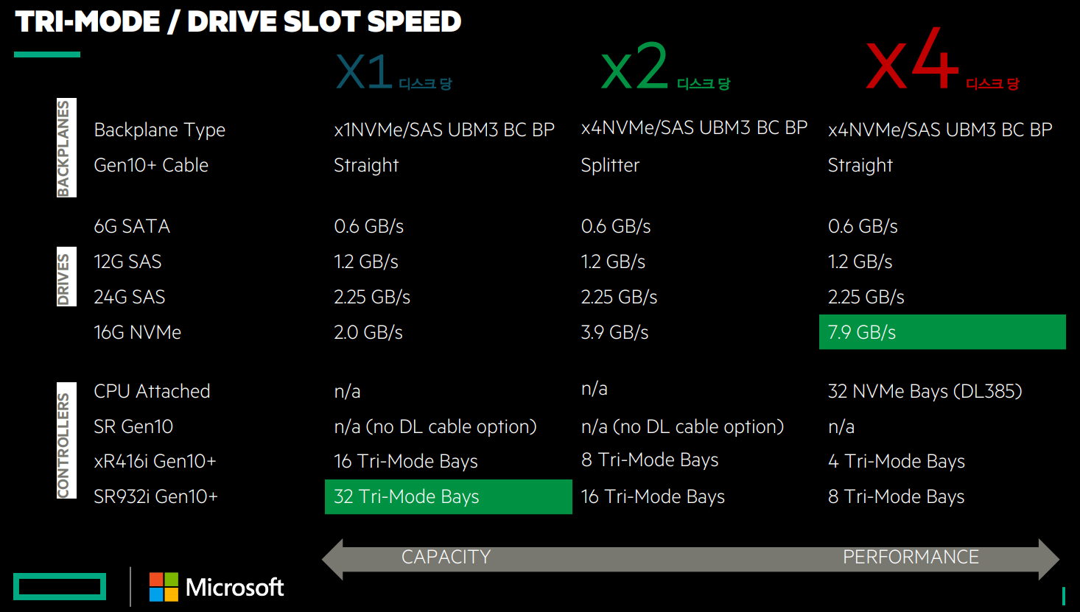This screenshot has width=1080, height=612.
Task: Click the TRI-MODE / DRIVE SLOT SPEED title
Action: pos(238,22)
